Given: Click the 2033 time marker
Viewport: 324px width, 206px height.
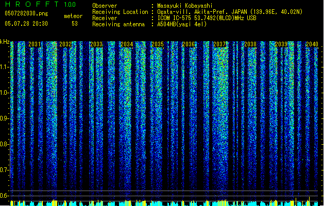Looking at the screenshot, I should [x=96, y=44].
